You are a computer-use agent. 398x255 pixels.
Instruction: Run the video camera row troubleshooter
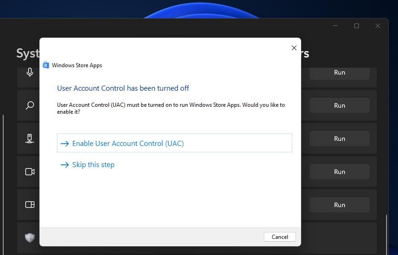[339, 172]
